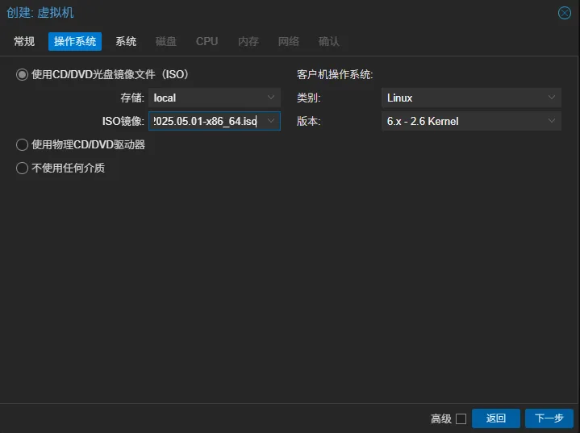
Task: Click the 返回 button
Action: pyautogui.click(x=495, y=418)
